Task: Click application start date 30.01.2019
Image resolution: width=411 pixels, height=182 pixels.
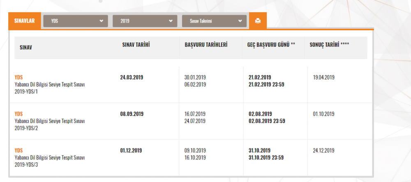Action: (x=195, y=77)
